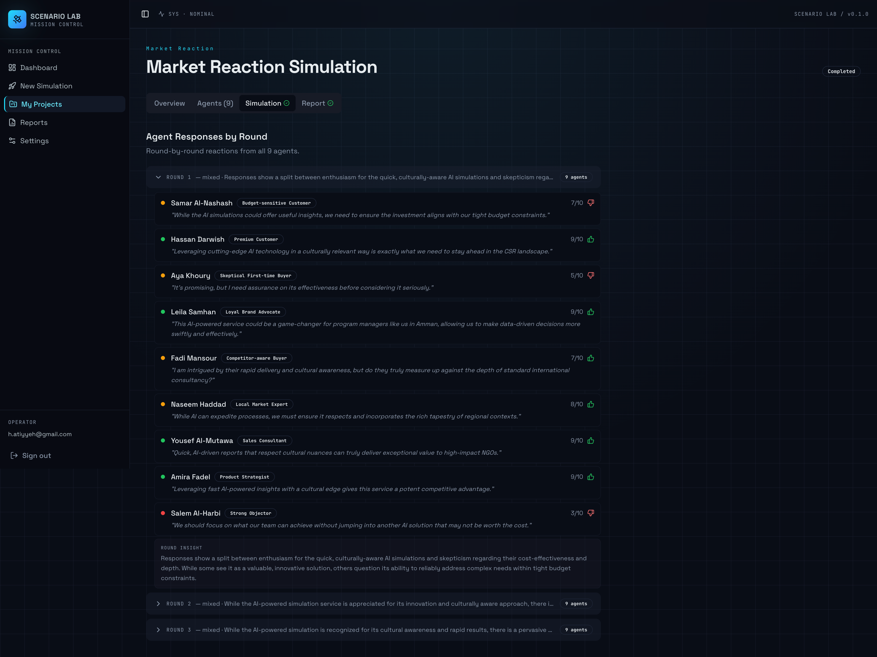The width and height of the screenshot is (877, 657).
Task: Click Aya Khoury's 5/10 score
Action: 577,275
